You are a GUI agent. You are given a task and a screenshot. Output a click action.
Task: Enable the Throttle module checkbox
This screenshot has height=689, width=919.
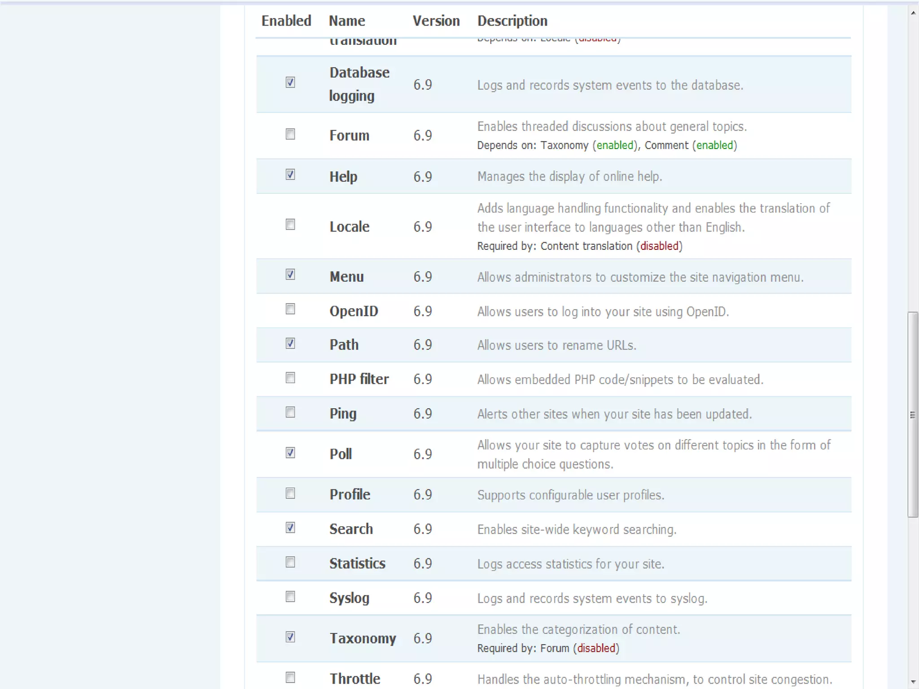290,677
